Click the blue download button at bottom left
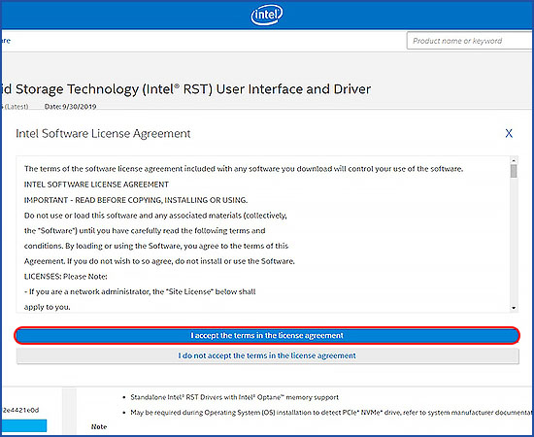The image size is (534, 437). tap(23, 425)
